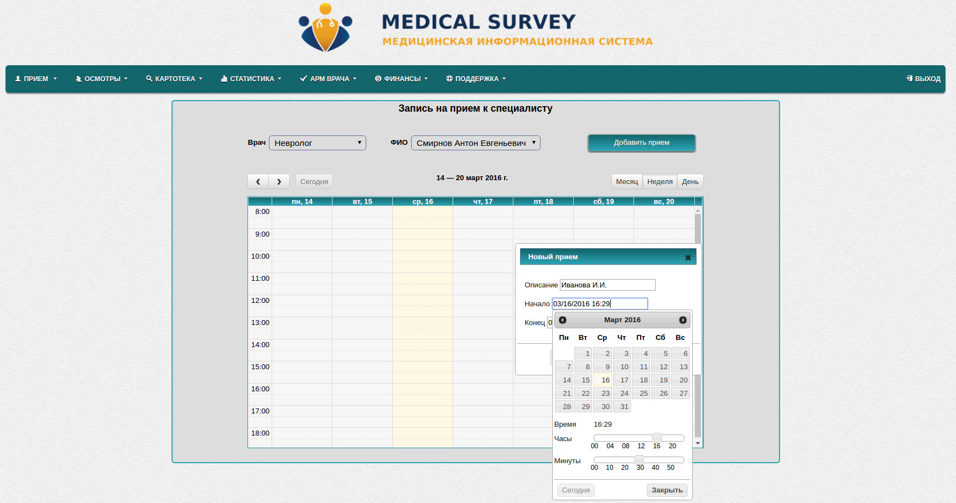Switch calendar to Неделя view

pos(659,181)
